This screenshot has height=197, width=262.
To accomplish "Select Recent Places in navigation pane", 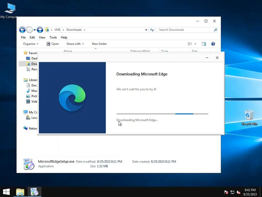I will coord(31,69).
